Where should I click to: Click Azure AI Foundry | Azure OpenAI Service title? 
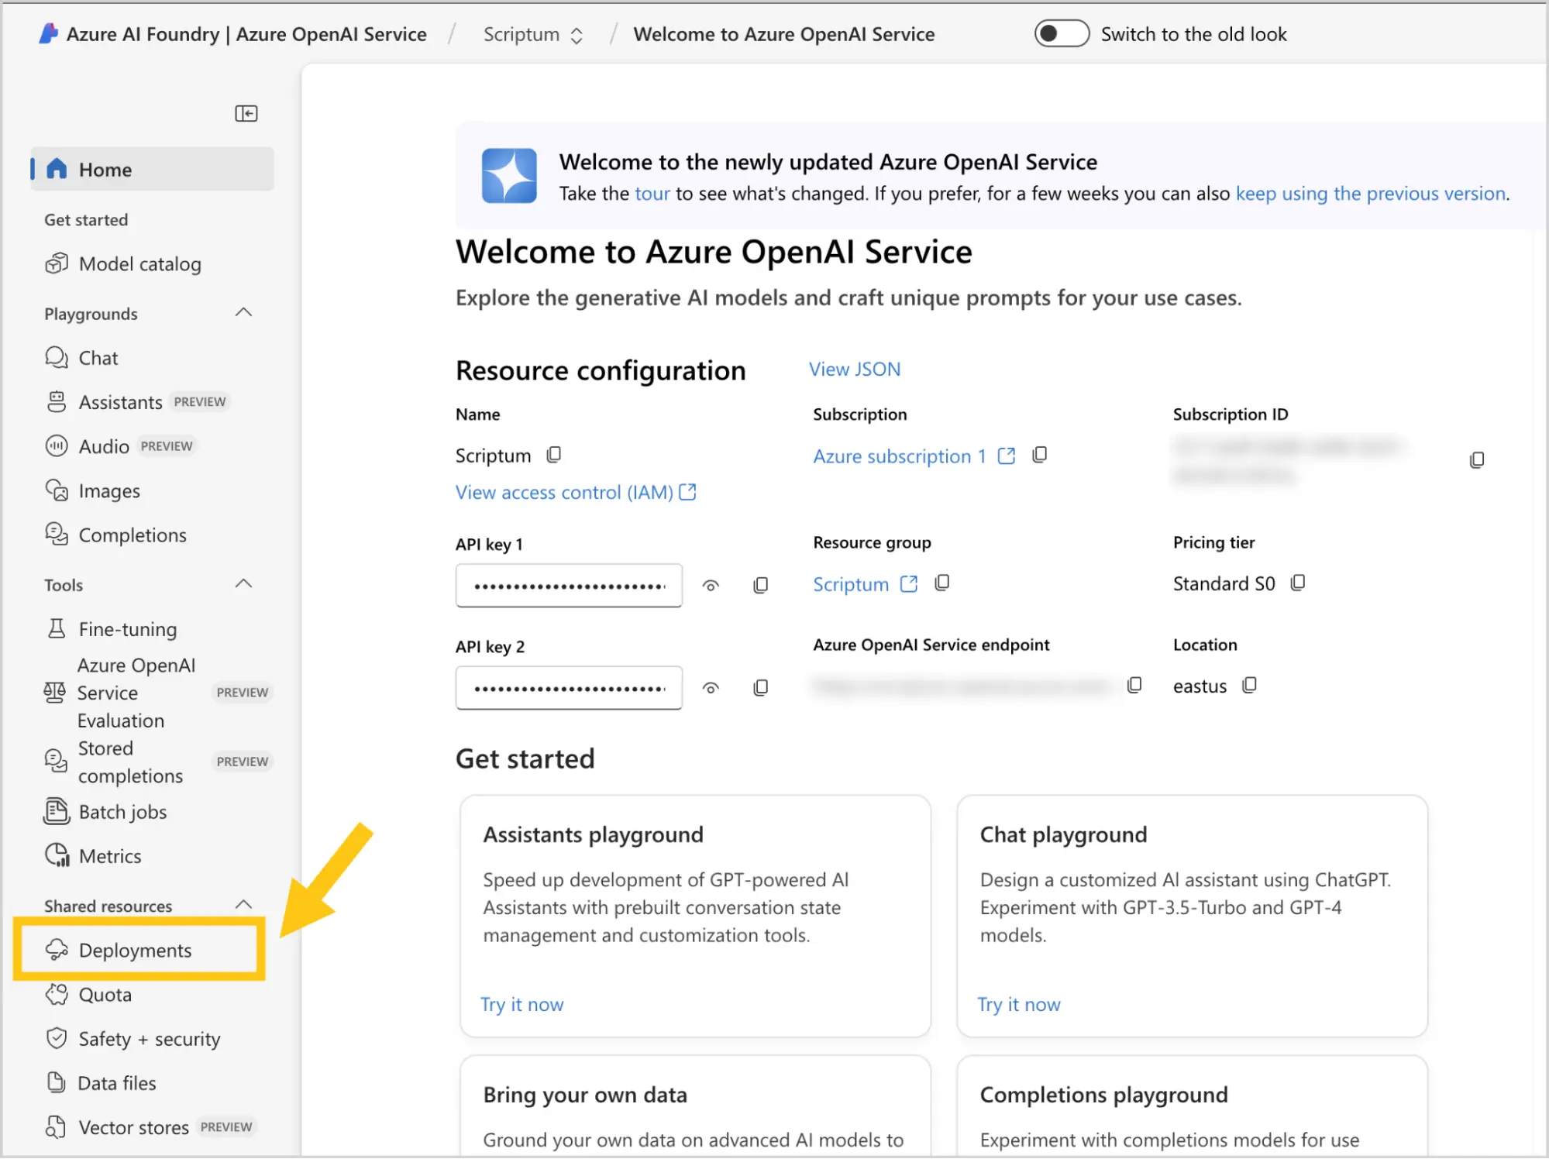[246, 34]
